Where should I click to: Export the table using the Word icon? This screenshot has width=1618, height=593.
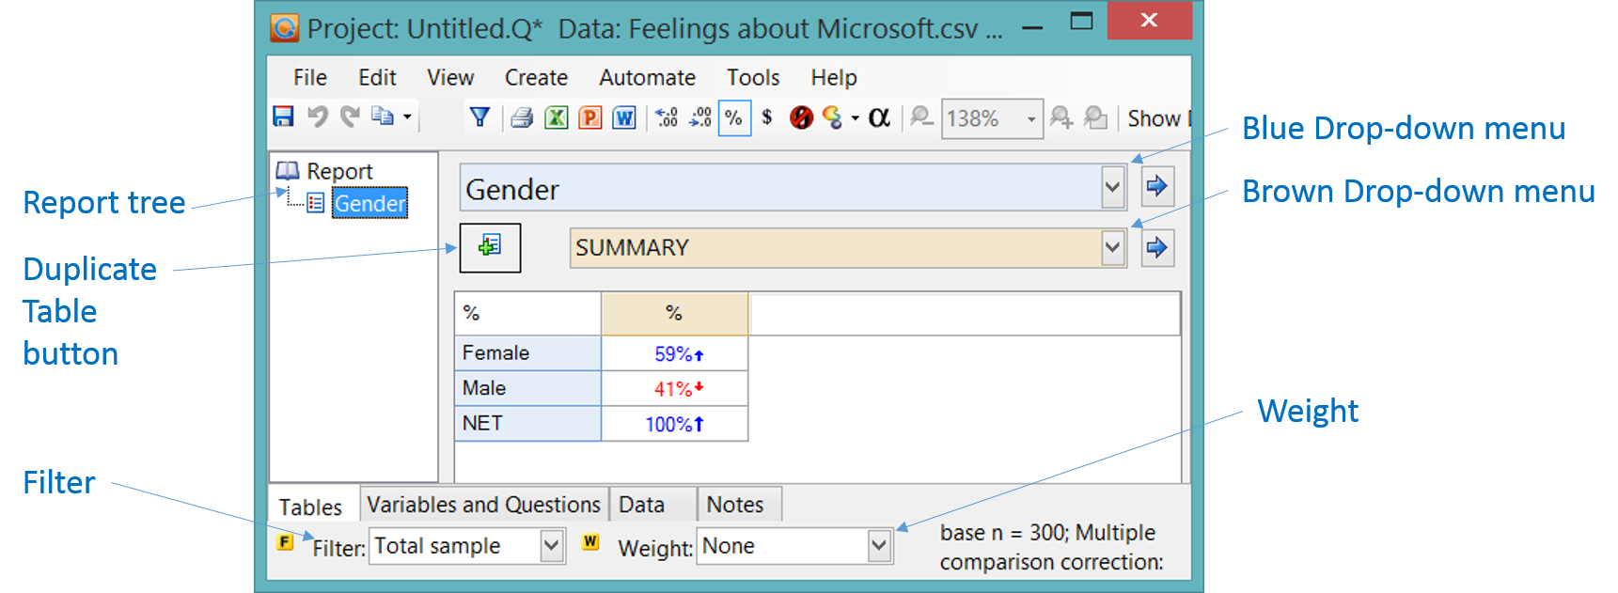tap(624, 117)
